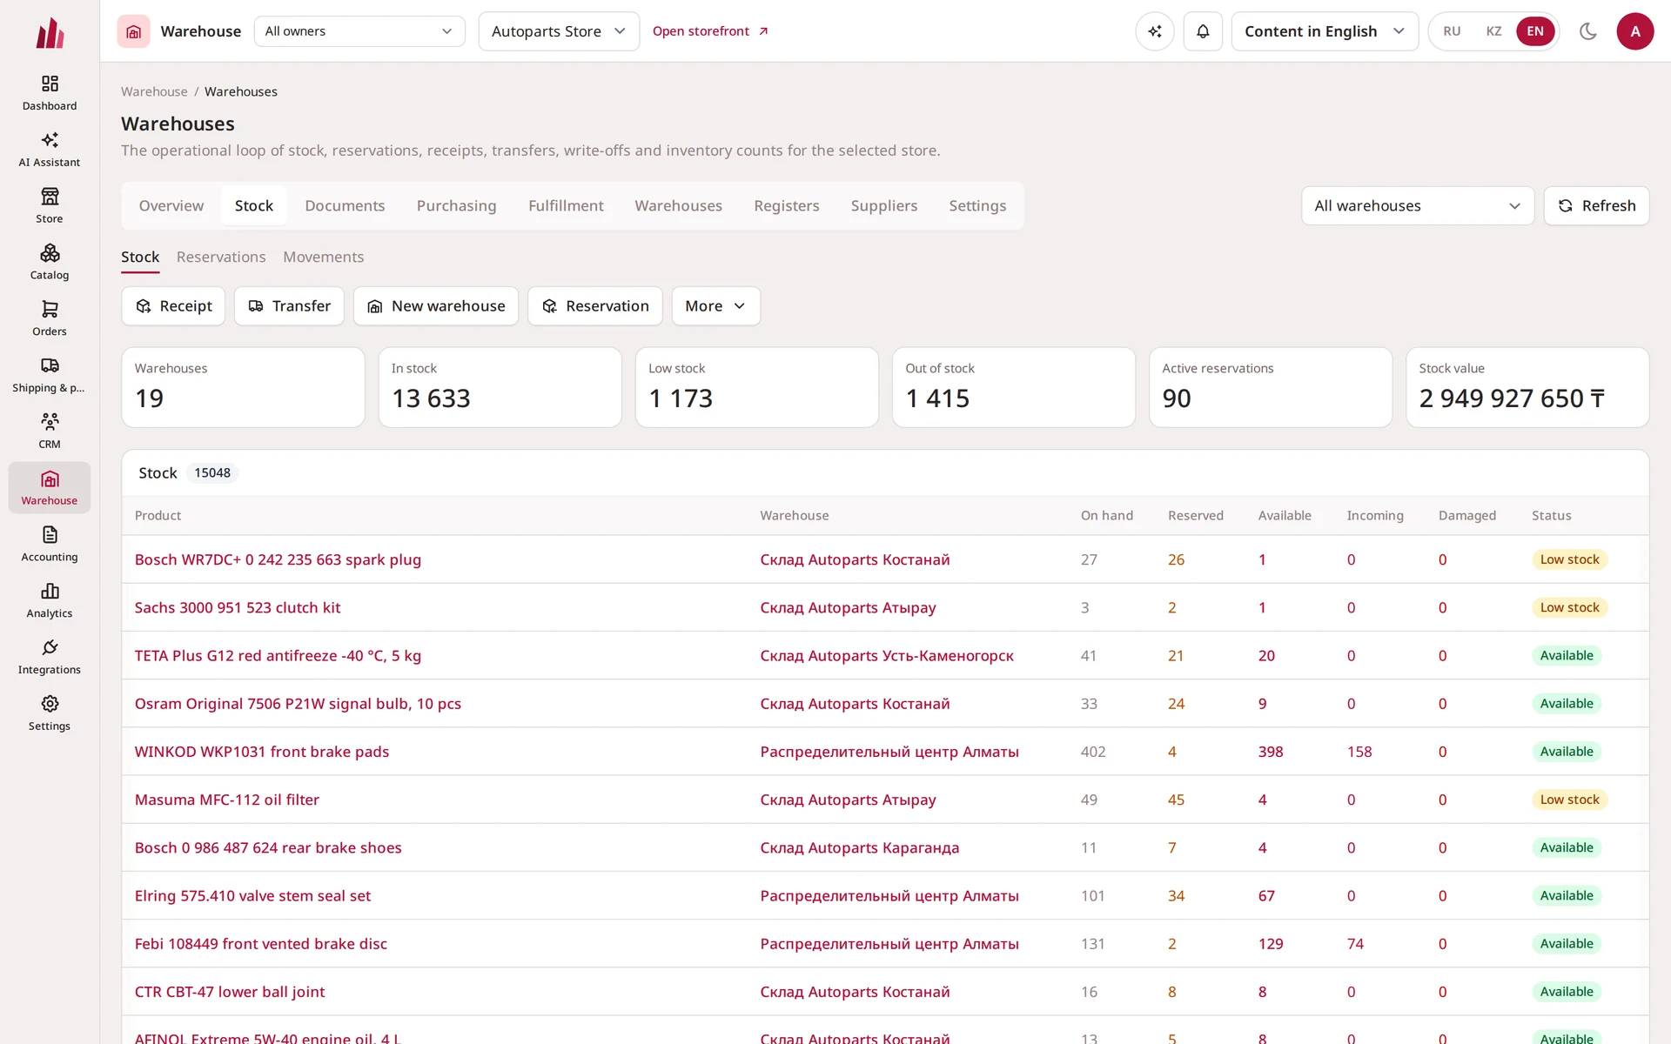This screenshot has width=1671, height=1044.
Task: Click the user avatar A
Action: [x=1634, y=31]
